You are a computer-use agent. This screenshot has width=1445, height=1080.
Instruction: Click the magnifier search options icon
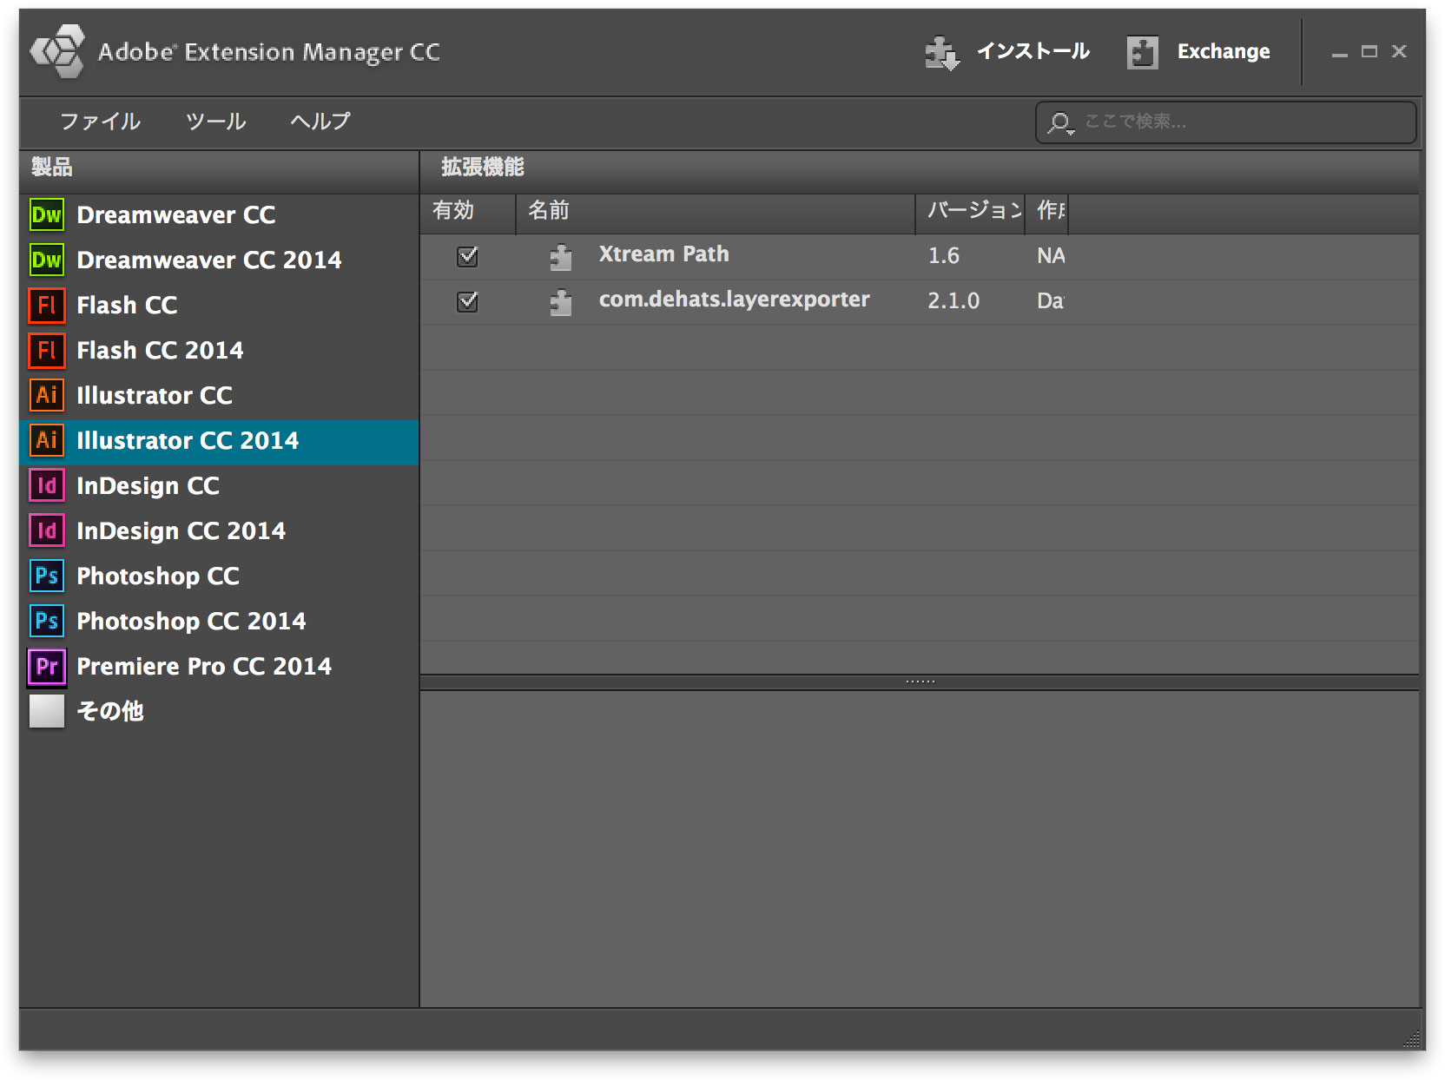pos(1060,123)
